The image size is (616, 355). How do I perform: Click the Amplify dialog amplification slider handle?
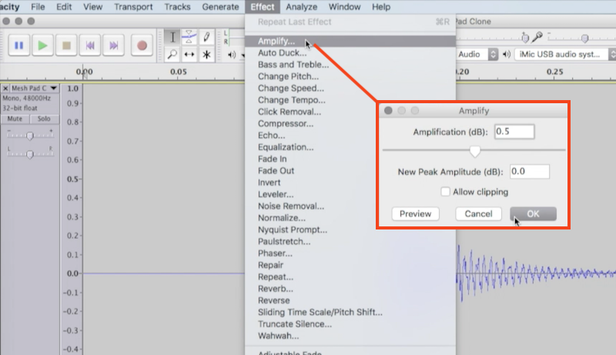475,151
